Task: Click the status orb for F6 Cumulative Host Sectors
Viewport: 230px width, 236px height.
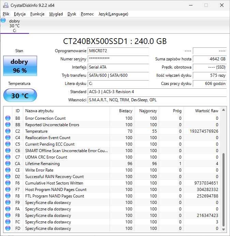Action: (8, 183)
